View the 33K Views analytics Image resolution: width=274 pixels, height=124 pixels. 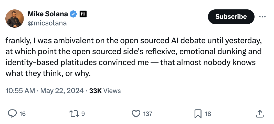click(x=105, y=91)
